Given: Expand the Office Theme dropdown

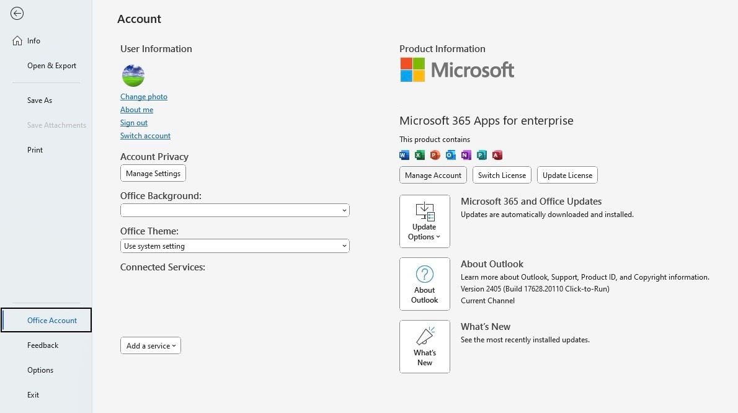Looking at the screenshot, I should tap(235, 246).
